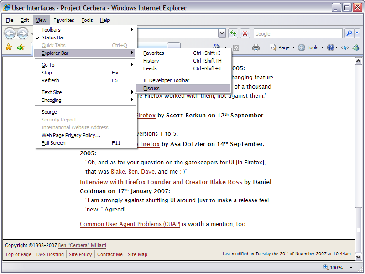Click the Add to Favorites icon

(x=21, y=47)
